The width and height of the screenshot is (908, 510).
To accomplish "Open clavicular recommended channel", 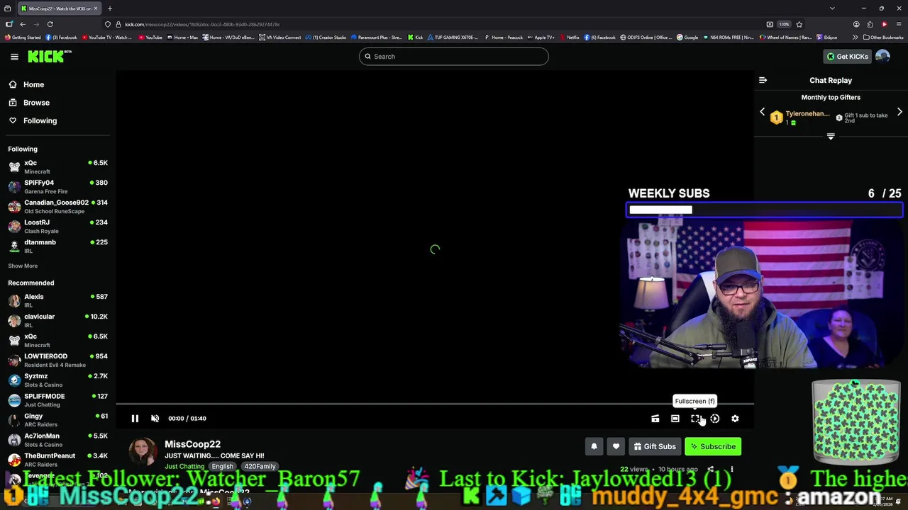I will [57, 320].
